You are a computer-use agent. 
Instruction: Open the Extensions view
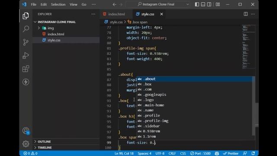pos(26,68)
